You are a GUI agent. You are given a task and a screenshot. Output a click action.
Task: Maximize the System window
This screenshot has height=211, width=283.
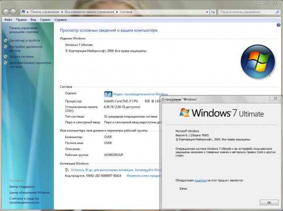pyautogui.click(x=266, y=2)
